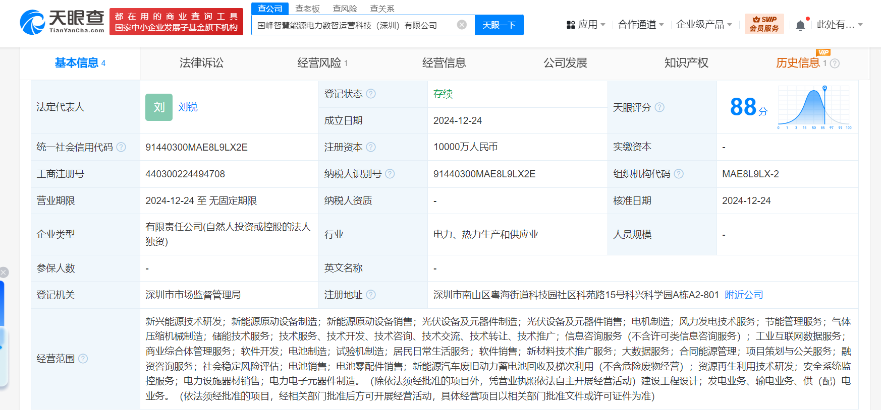Open the 附近公司 link

point(744,295)
